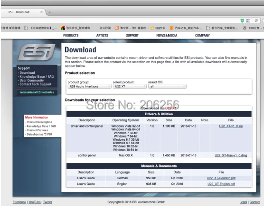Open a new tab with the plus button
The width and height of the screenshot is (264, 209).
(50, 12)
